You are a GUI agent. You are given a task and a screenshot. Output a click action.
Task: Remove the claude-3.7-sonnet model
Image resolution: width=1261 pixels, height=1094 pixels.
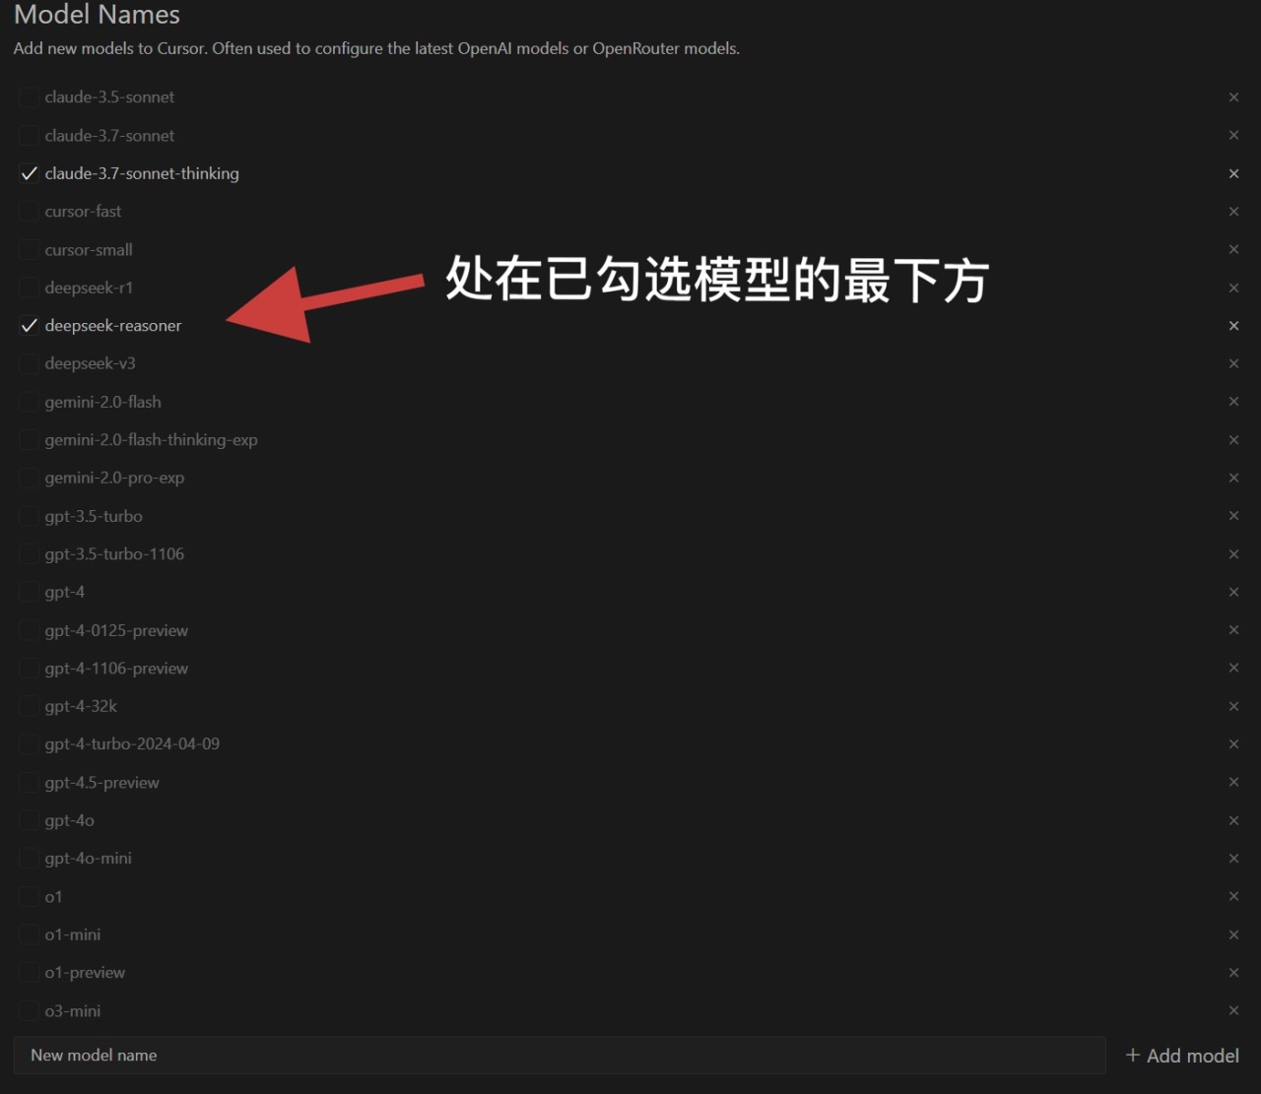[x=1233, y=135]
